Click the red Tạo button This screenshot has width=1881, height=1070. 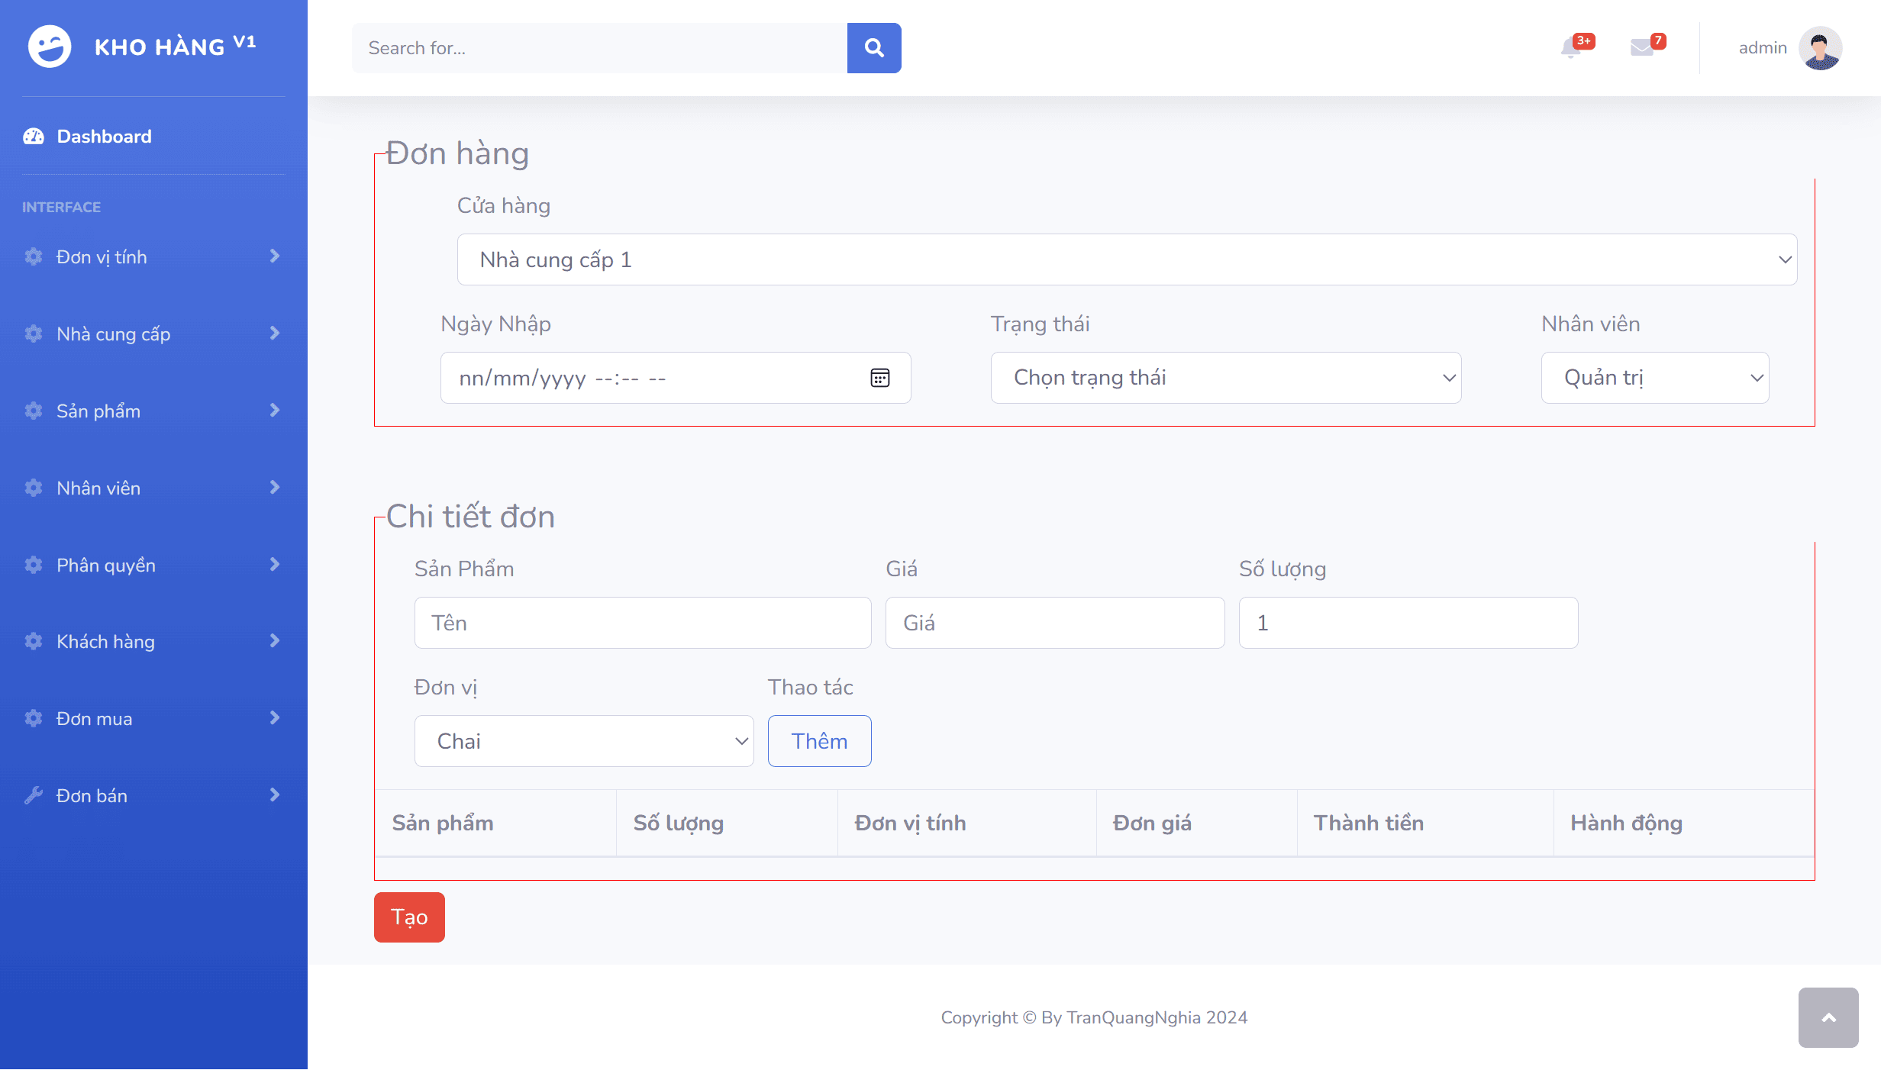[x=409, y=917]
